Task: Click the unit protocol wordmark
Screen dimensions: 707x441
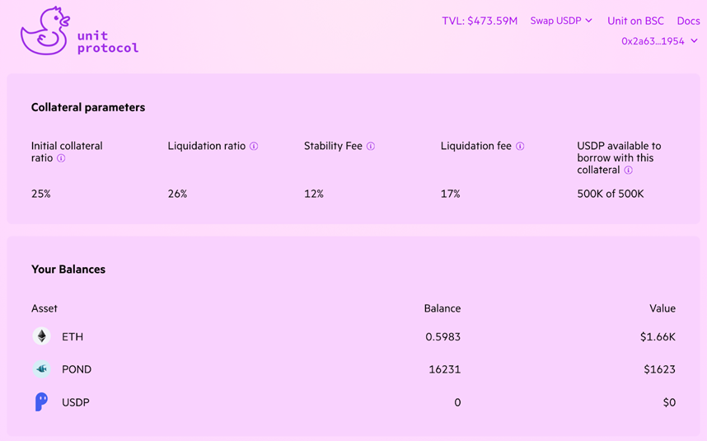Action: click(108, 42)
